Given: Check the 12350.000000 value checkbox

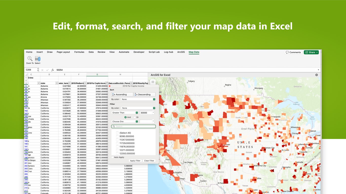Looking at the screenshot, I should tap(117, 153).
